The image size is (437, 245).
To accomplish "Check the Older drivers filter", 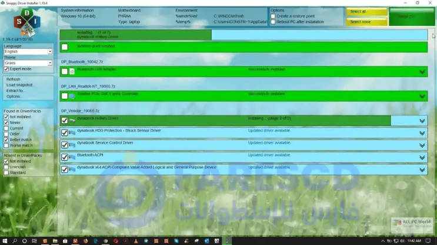I will (6, 134).
